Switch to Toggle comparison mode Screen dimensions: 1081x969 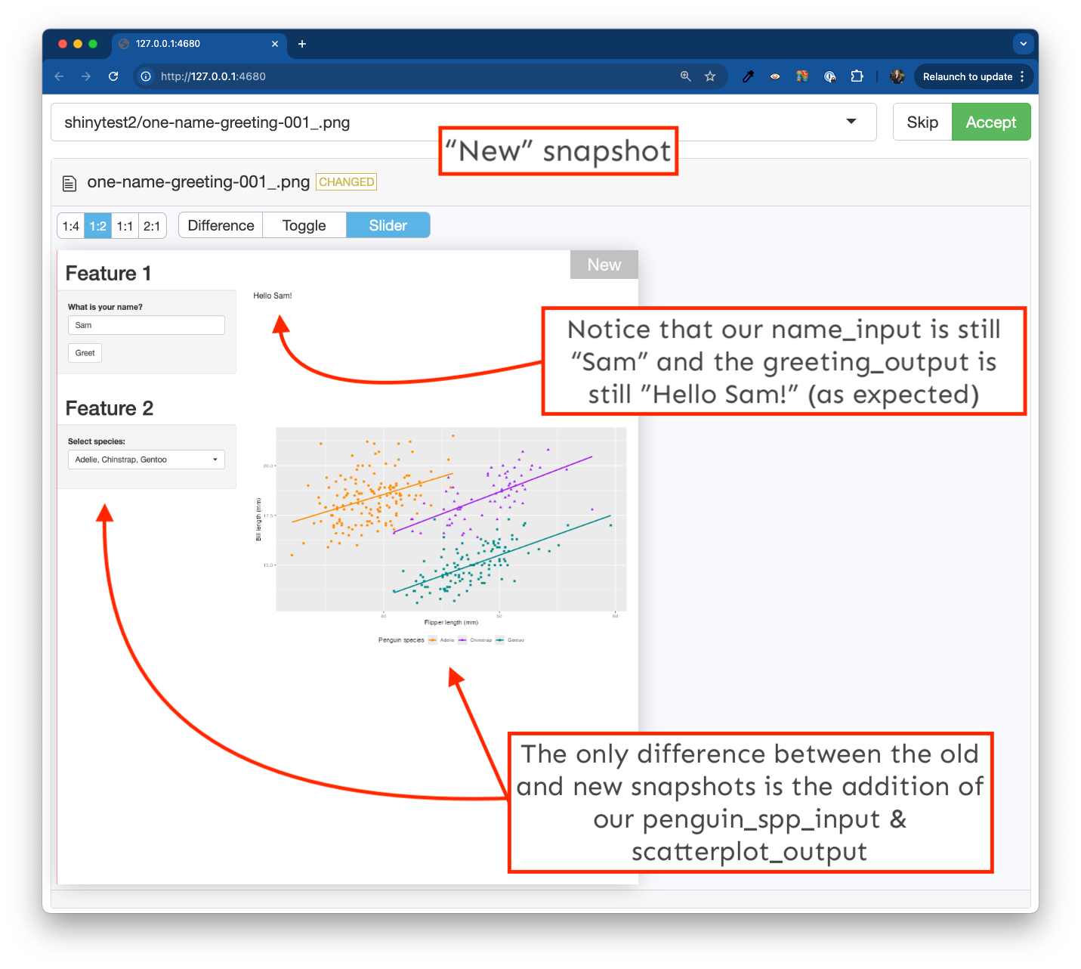[x=304, y=225]
